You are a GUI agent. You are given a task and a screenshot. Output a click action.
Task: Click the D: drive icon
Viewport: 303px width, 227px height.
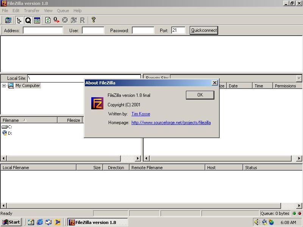click(x=5, y=133)
